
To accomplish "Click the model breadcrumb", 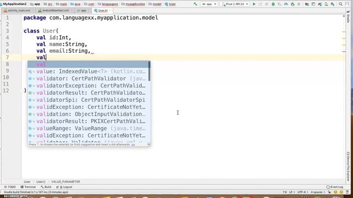I will [155, 4].
